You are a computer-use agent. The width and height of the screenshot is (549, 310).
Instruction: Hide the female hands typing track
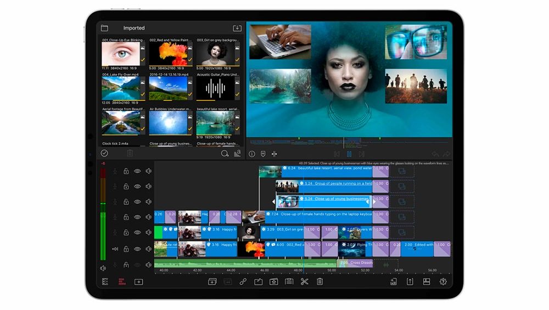[137, 217]
